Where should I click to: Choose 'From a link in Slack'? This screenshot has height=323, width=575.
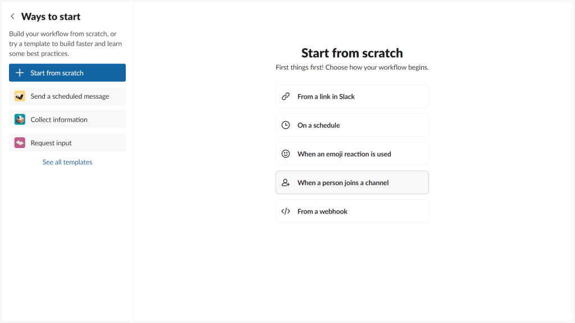pyautogui.click(x=352, y=96)
